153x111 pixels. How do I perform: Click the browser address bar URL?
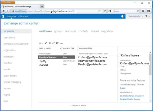(x=62, y=11)
